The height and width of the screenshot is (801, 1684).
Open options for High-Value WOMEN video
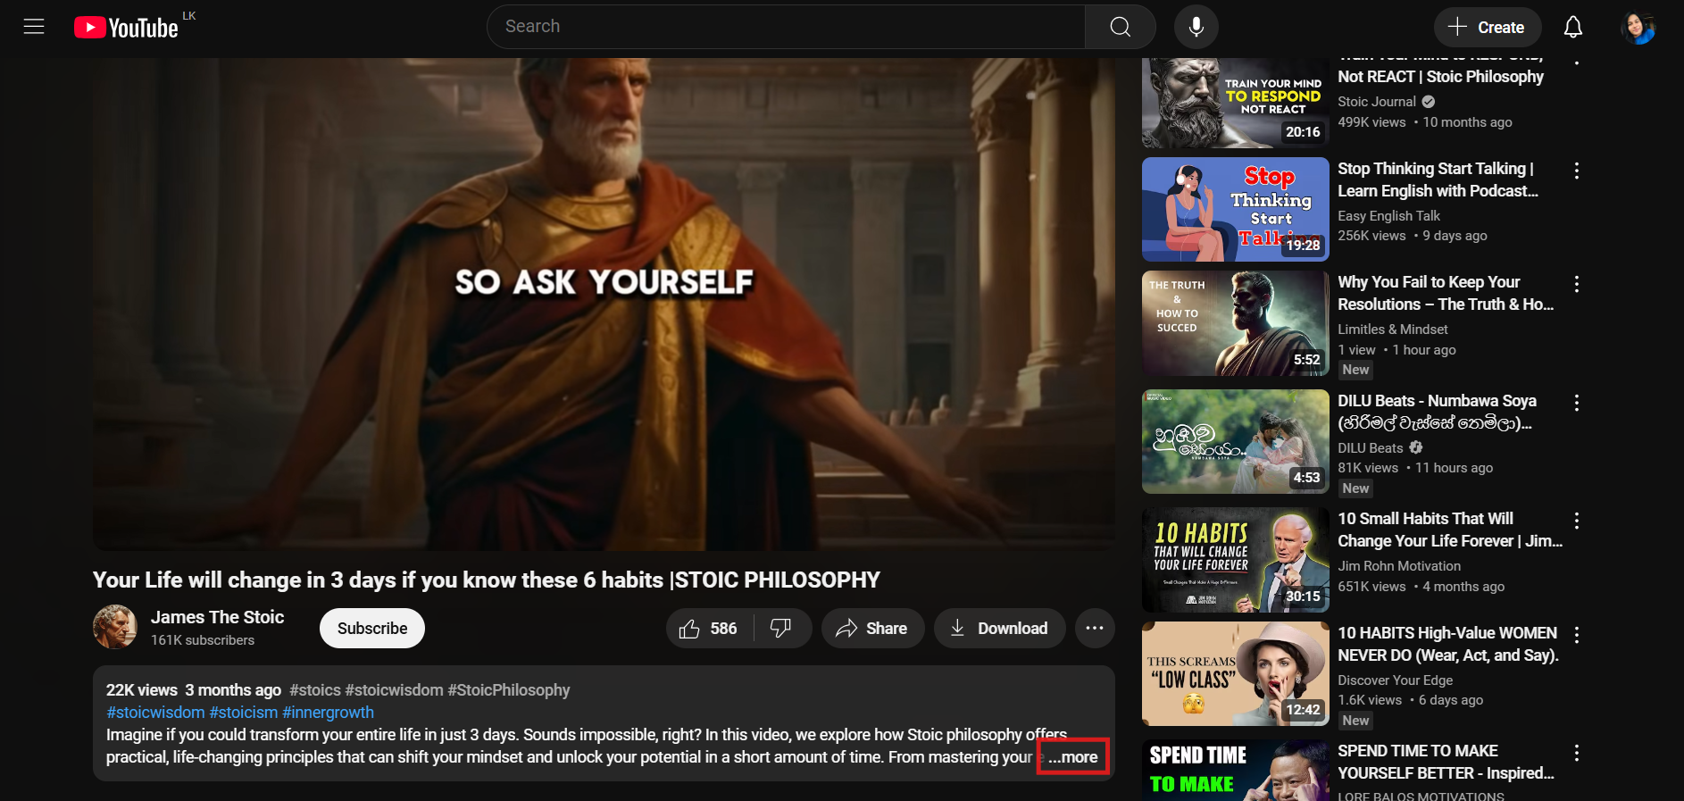[x=1577, y=635]
